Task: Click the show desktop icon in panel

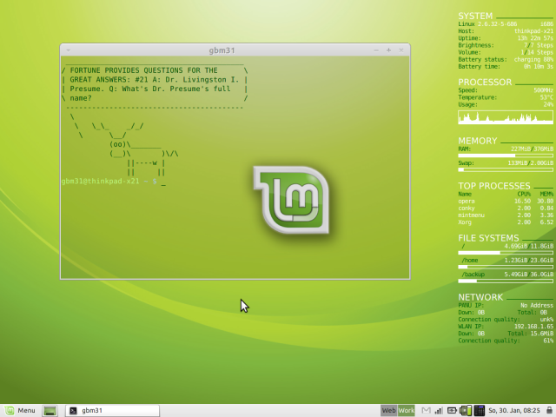Action: coord(50,411)
